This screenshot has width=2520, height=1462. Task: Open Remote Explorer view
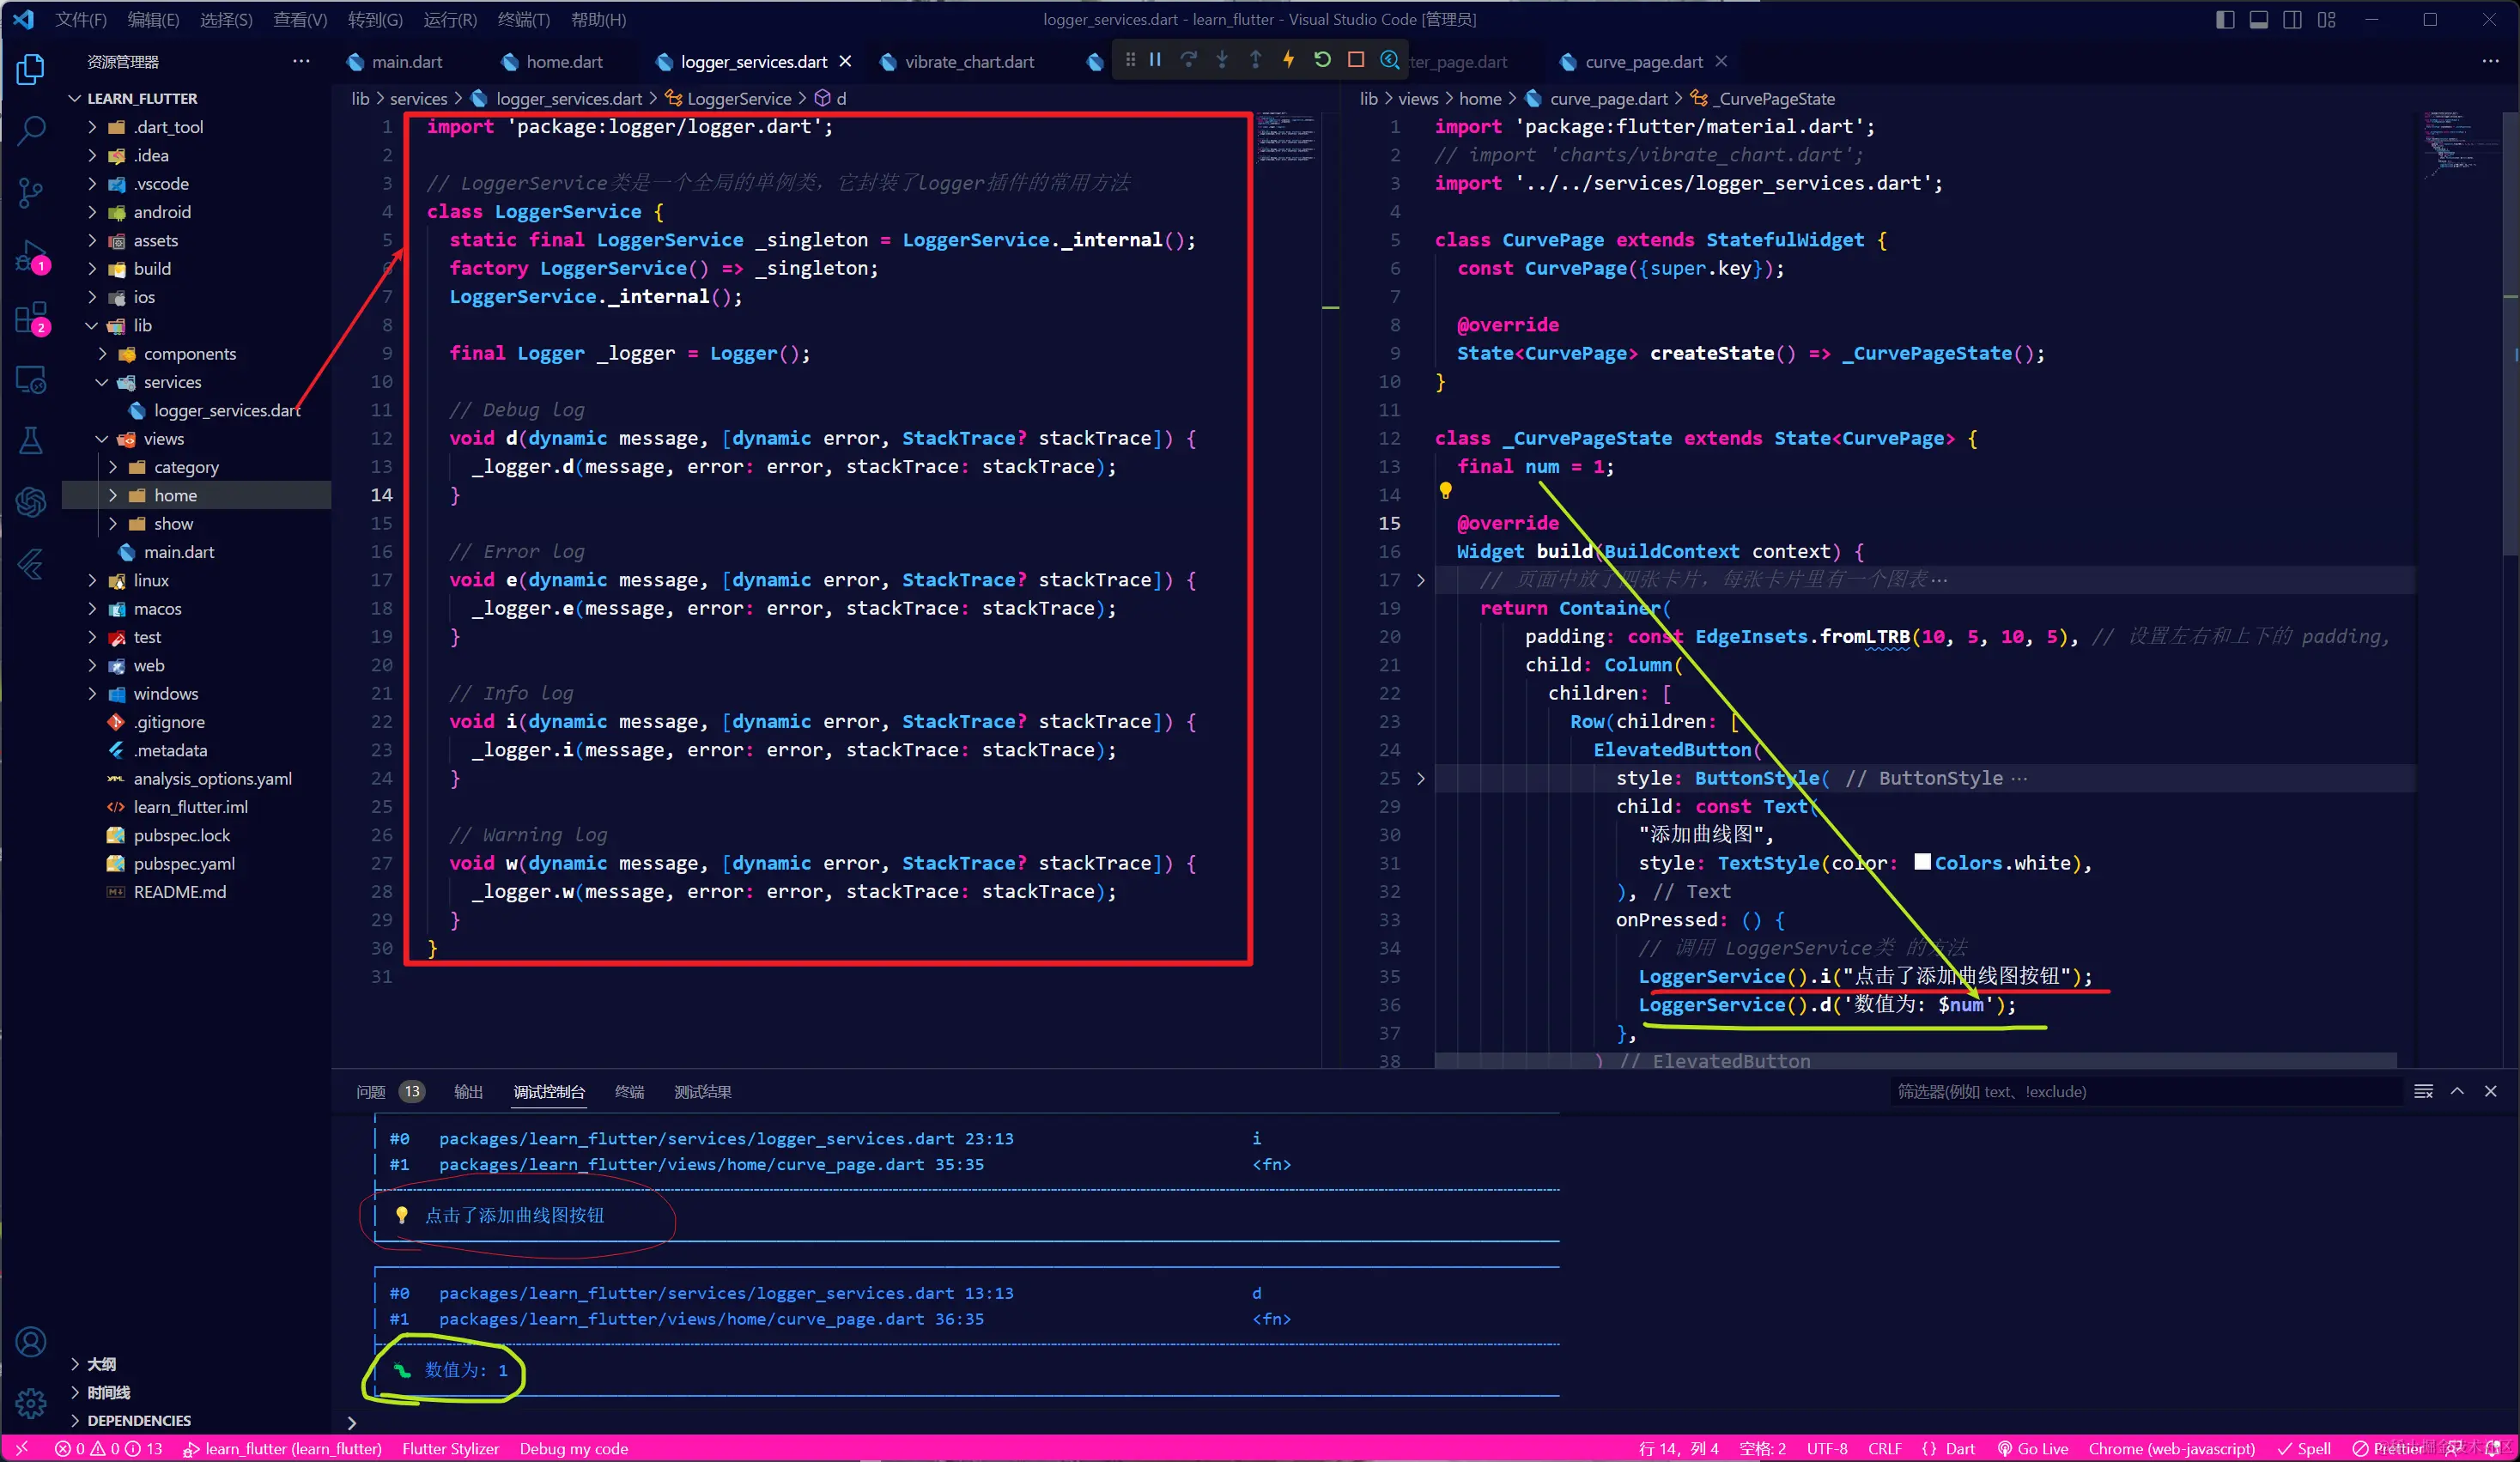pyautogui.click(x=31, y=380)
